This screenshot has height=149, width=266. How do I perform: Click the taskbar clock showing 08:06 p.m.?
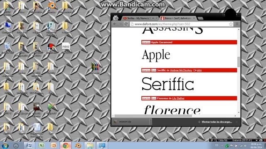click(256, 146)
